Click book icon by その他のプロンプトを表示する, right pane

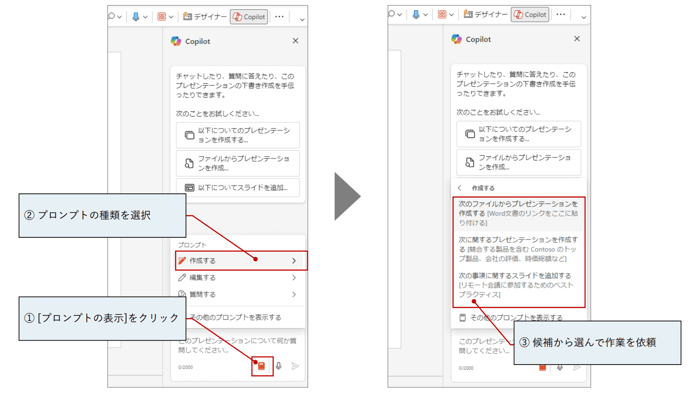463,318
